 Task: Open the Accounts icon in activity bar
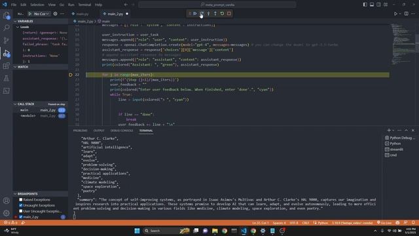(7, 201)
